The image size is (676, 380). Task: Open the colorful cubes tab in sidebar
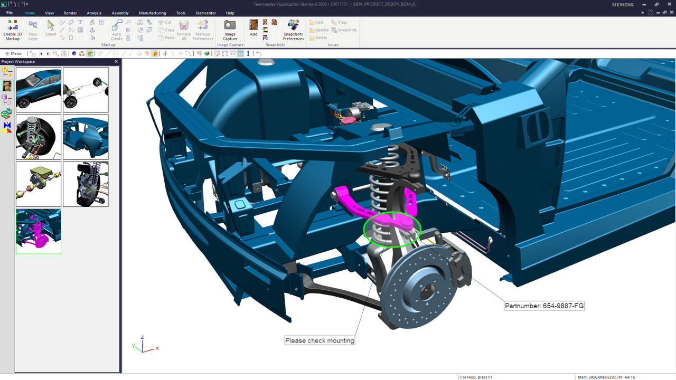tap(7, 113)
